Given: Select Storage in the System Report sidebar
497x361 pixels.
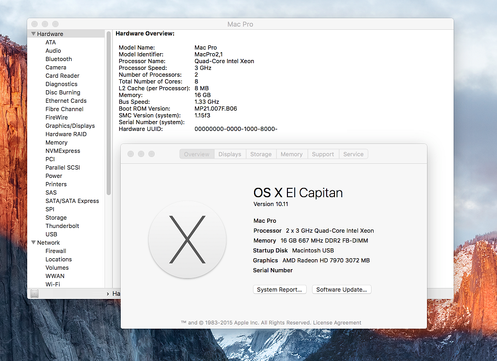Looking at the screenshot, I should (x=56, y=218).
